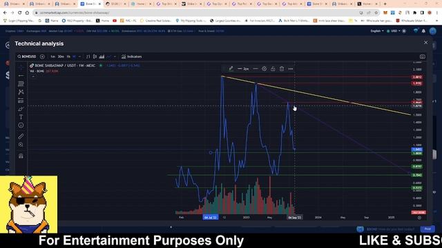Viewport: 442px width, 248px height.
Task: Click the 04 Jul '22 date marker
Action: click(x=210, y=218)
